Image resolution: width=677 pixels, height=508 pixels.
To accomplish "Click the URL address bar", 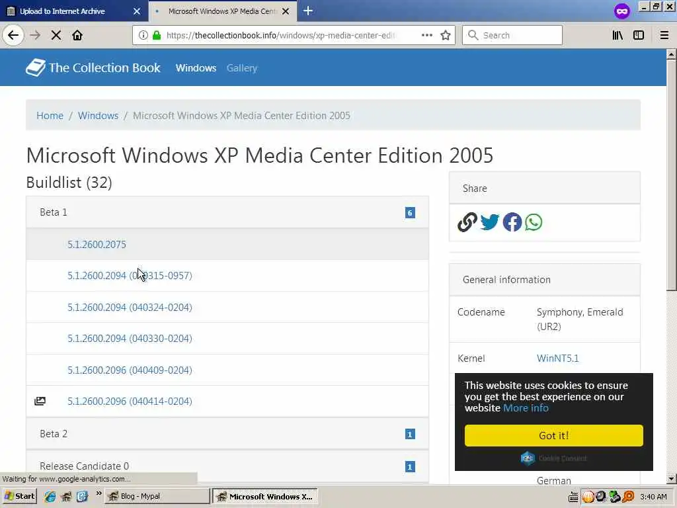I will click(294, 35).
